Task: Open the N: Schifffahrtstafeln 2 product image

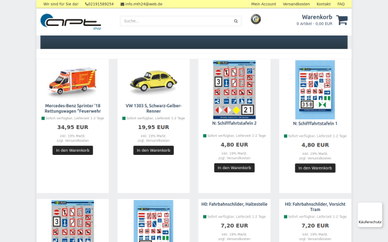Action: (234, 90)
